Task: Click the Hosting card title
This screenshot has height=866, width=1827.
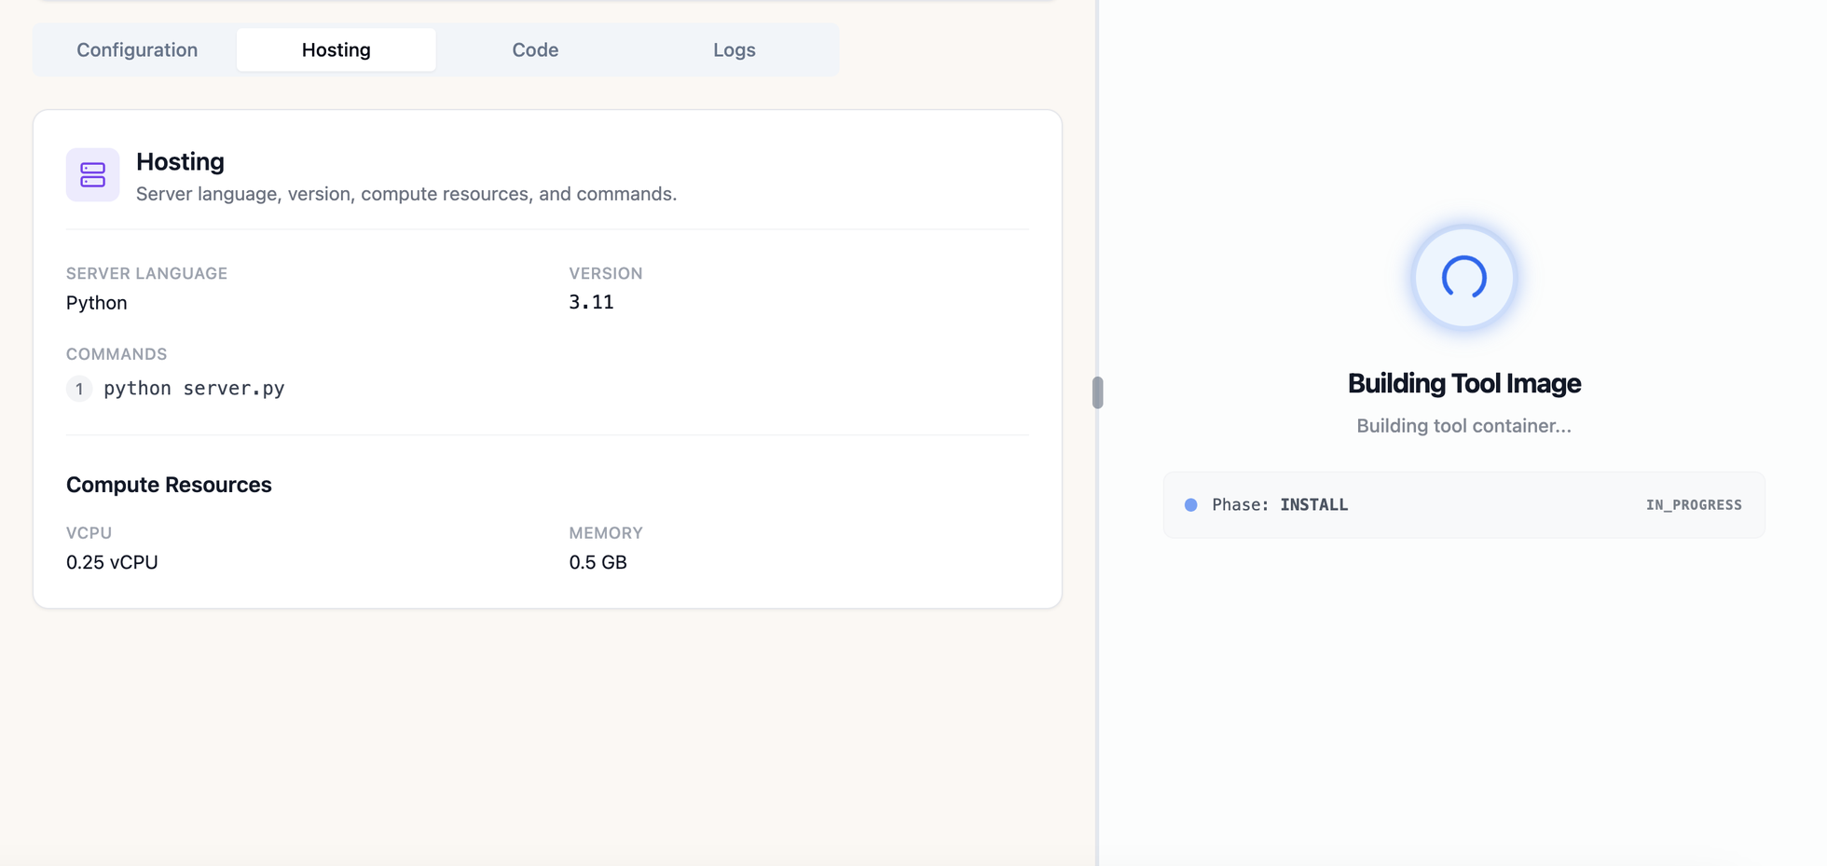Action: point(180,161)
